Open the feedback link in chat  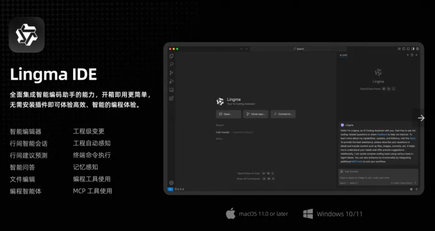[x=382, y=134]
